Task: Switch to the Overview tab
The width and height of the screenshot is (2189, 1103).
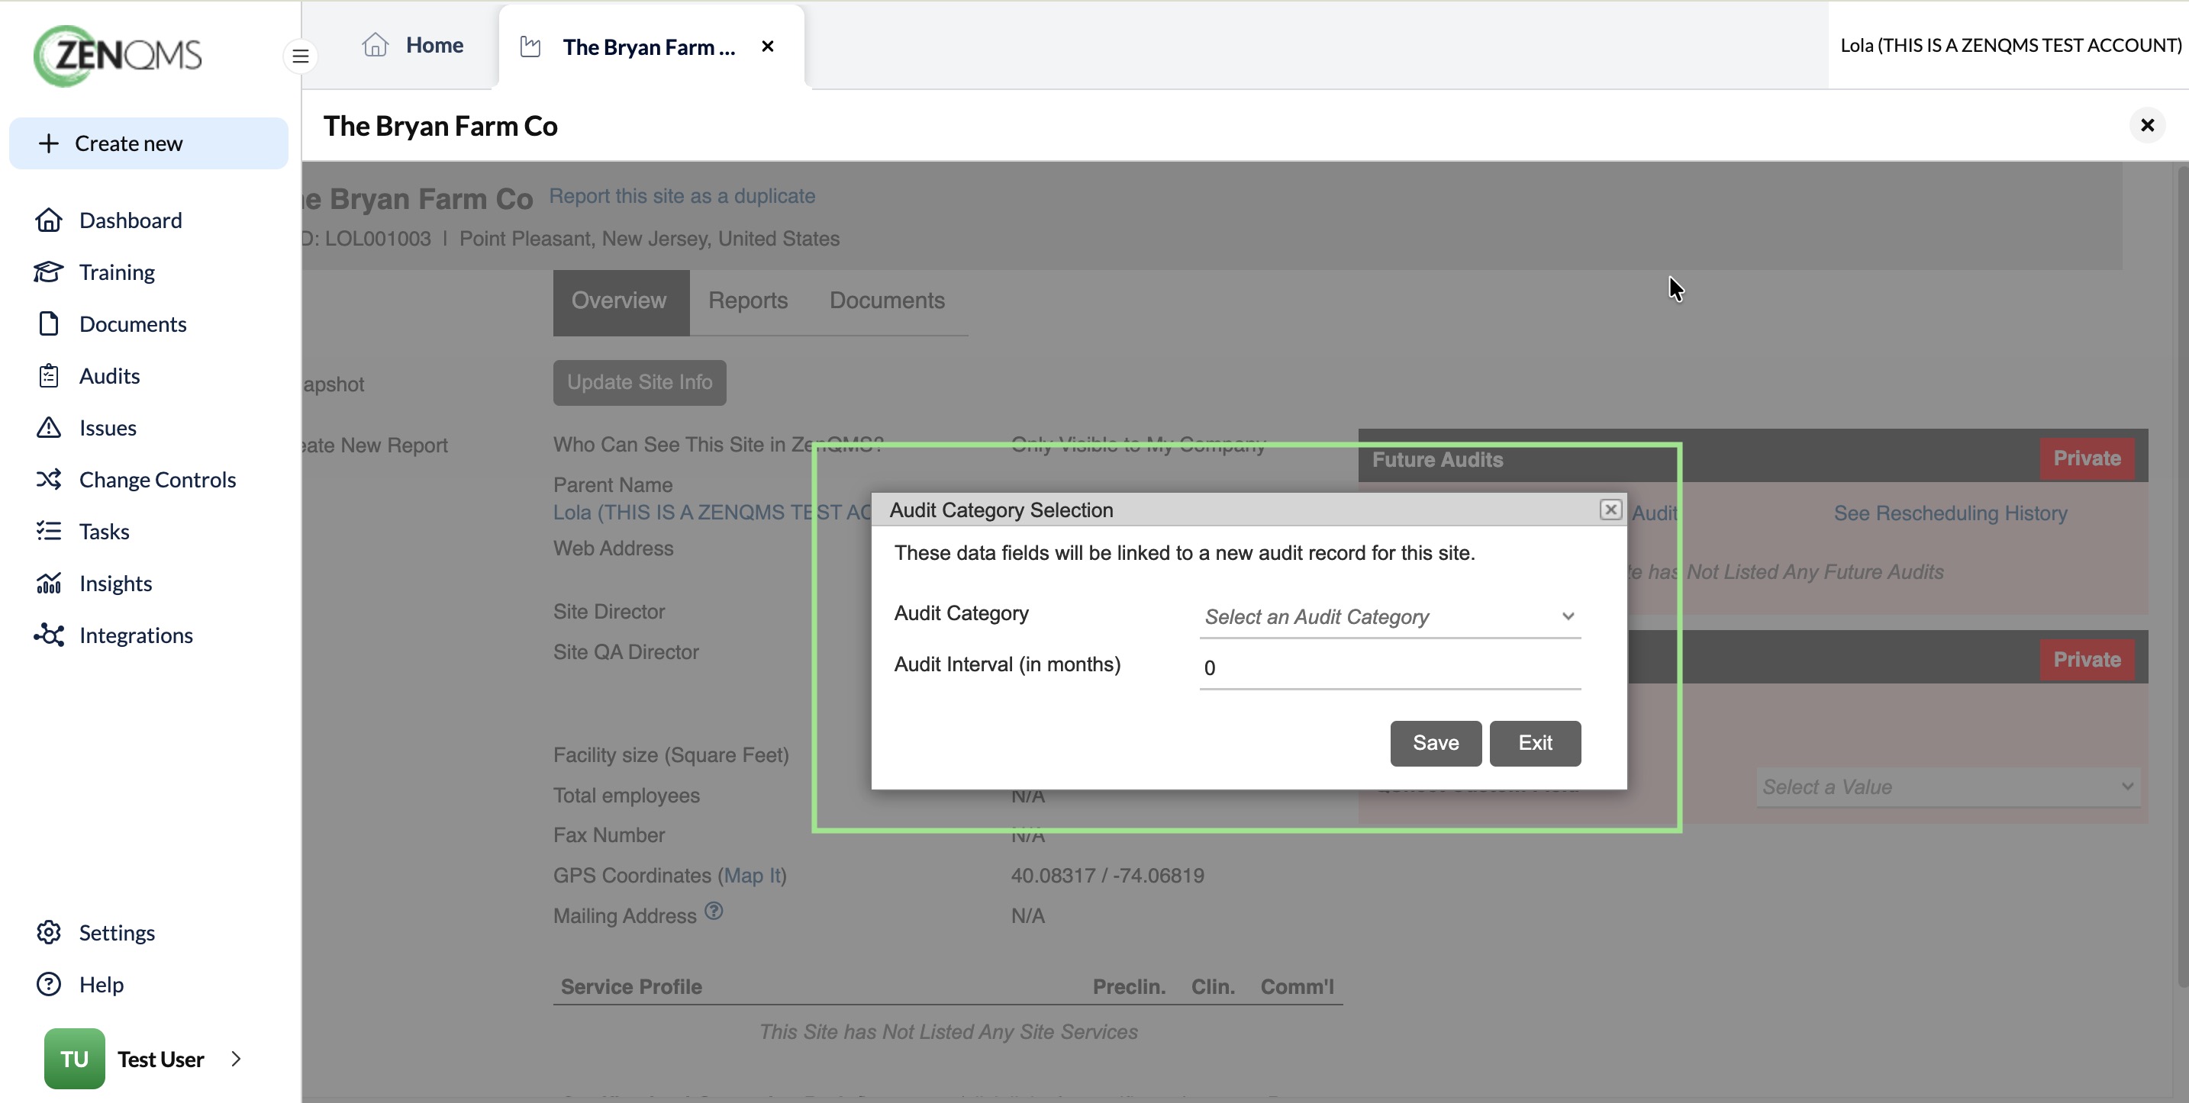Action: pyautogui.click(x=621, y=301)
